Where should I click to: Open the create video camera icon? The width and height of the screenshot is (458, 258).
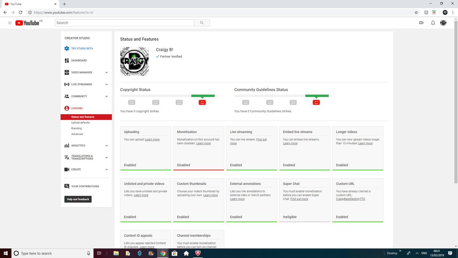click(x=421, y=23)
